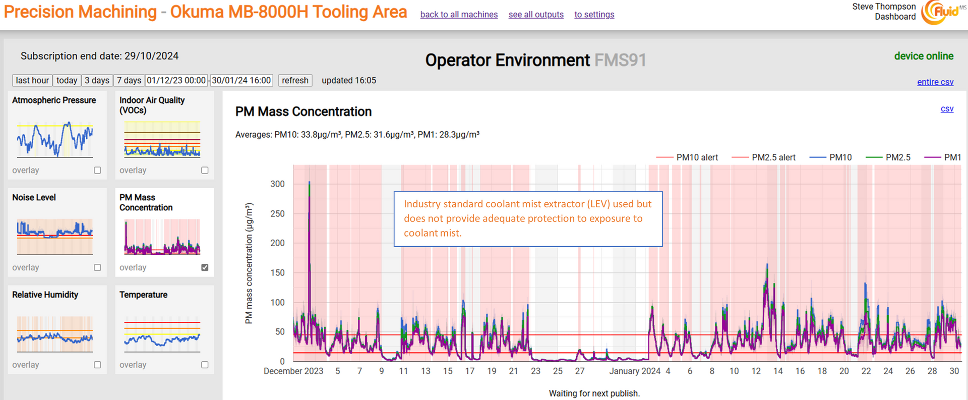Click the Waiting for next publish status
Viewport: 968px width, 400px height.
(594, 393)
